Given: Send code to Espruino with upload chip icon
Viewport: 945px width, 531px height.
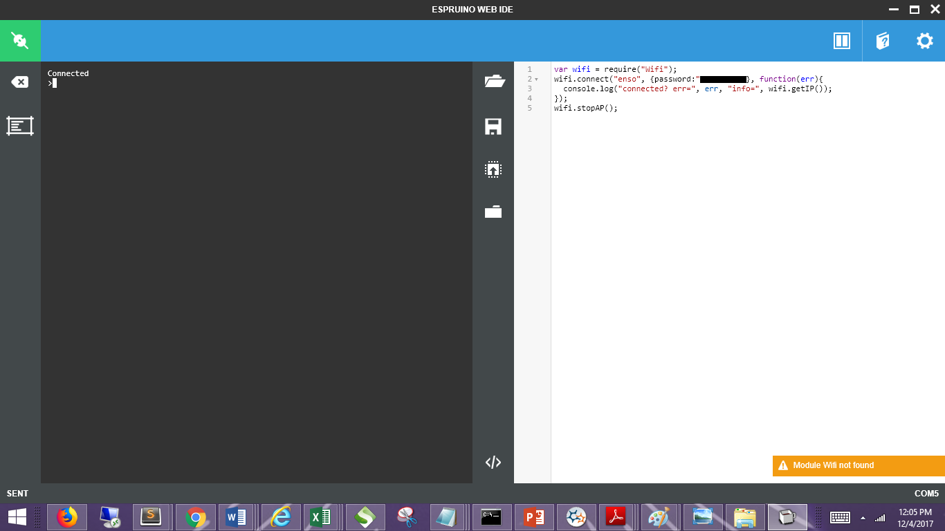Looking at the screenshot, I should click(493, 169).
